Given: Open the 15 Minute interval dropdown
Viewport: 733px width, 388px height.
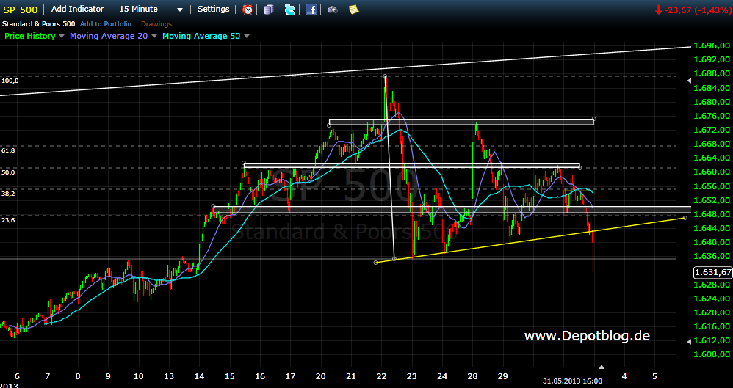Looking at the screenshot, I should tap(151, 9).
